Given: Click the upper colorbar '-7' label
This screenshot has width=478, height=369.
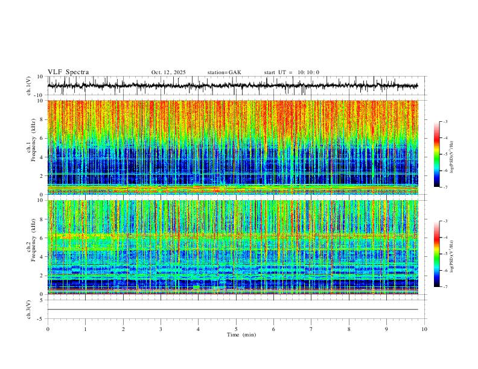Looking at the screenshot, I should pos(445,187).
